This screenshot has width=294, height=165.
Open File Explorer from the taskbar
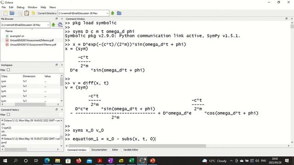pyautogui.click(x=57, y=161)
